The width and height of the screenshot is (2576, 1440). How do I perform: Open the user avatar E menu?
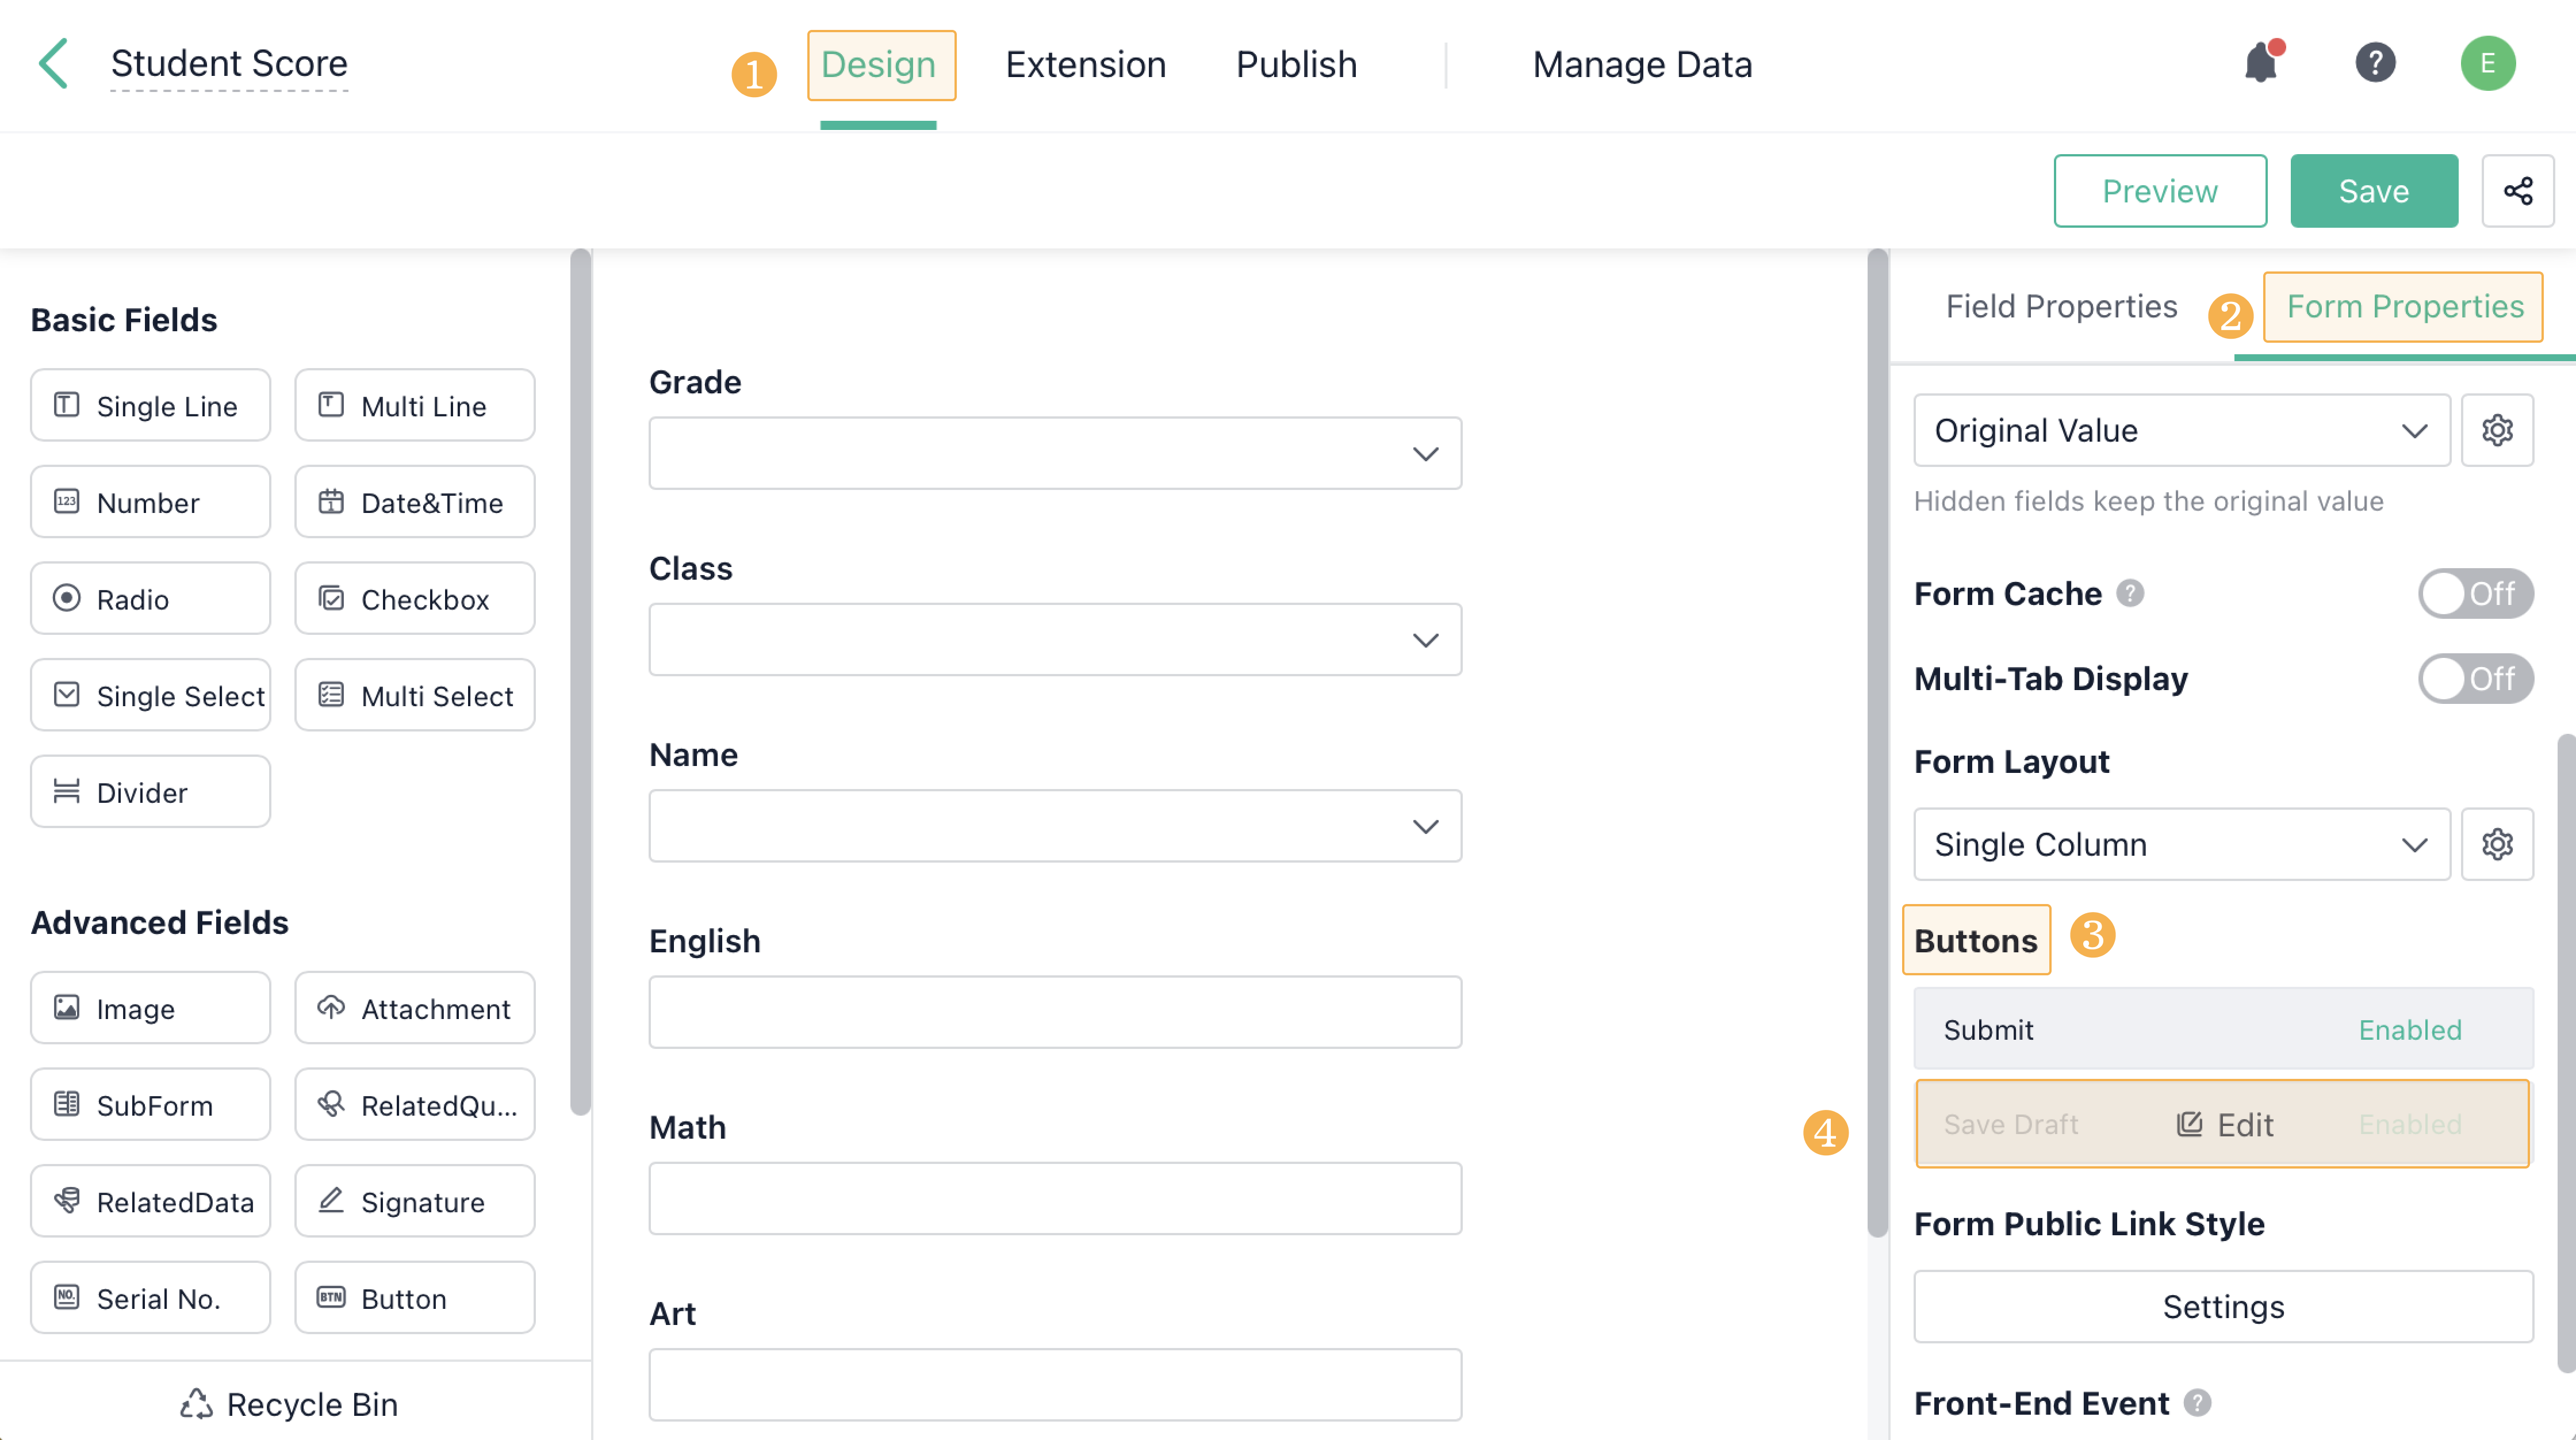tap(2487, 64)
